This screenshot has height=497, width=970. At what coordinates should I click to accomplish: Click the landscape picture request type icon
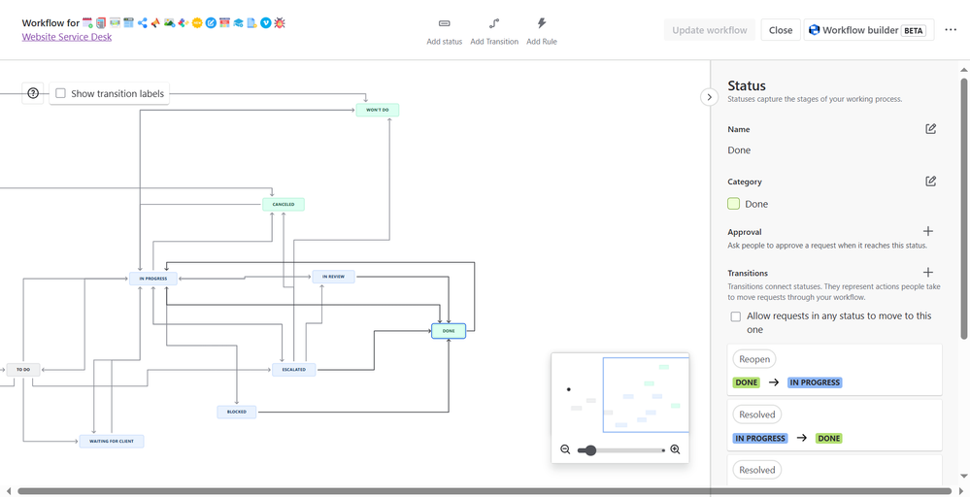(x=170, y=23)
